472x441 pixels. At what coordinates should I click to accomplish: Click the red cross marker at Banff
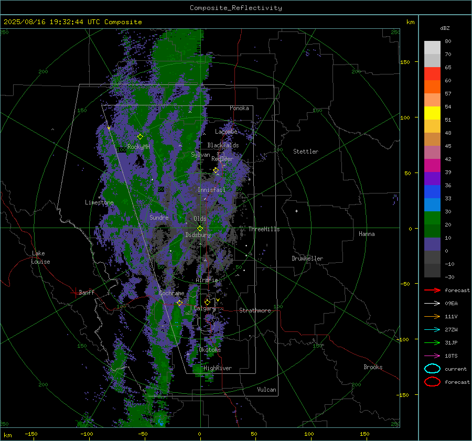point(75,293)
